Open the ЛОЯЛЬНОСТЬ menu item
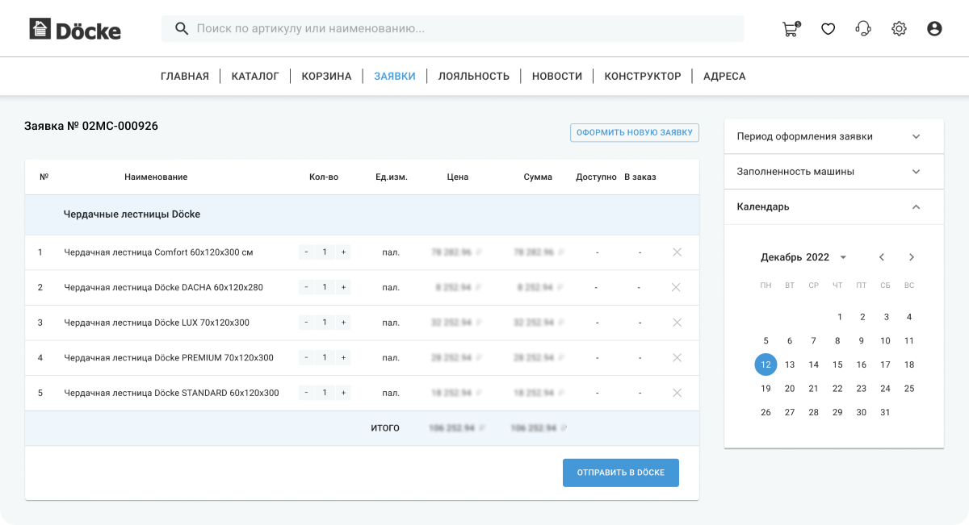This screenshot has width=969, height=525. (474, 76)
